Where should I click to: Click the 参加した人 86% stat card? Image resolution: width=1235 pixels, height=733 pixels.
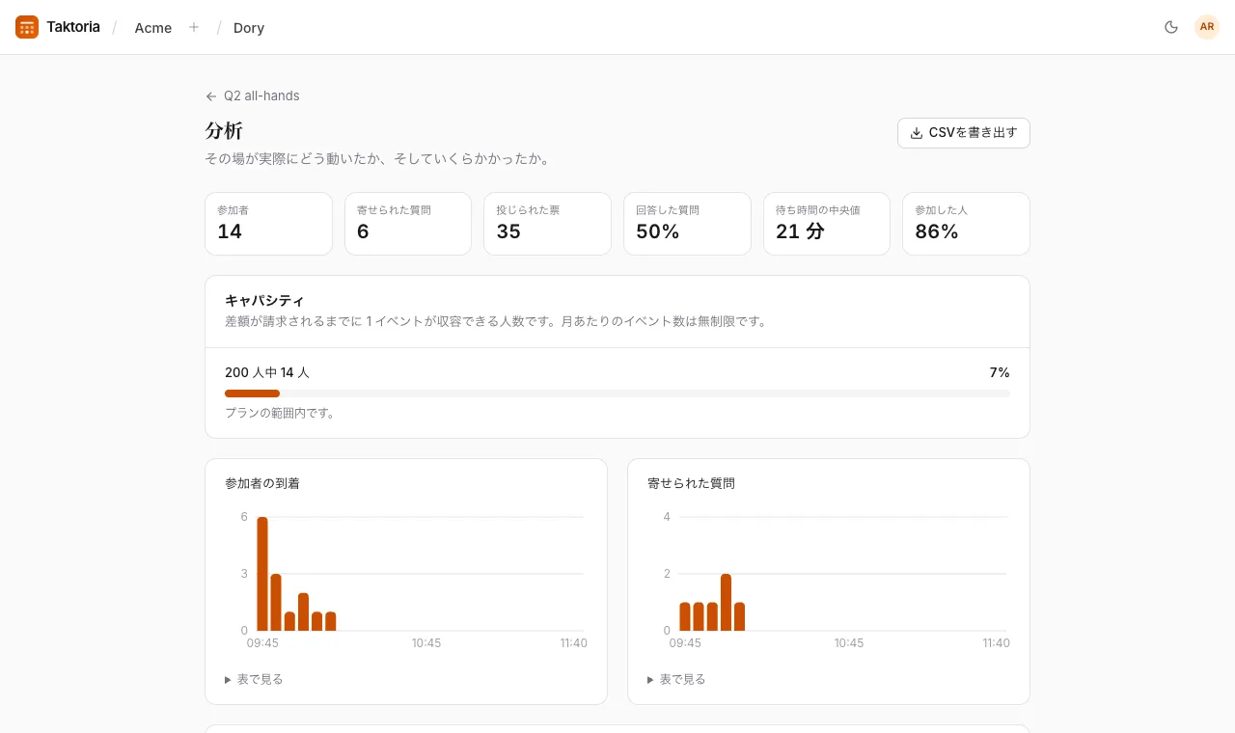click(966, 224)
